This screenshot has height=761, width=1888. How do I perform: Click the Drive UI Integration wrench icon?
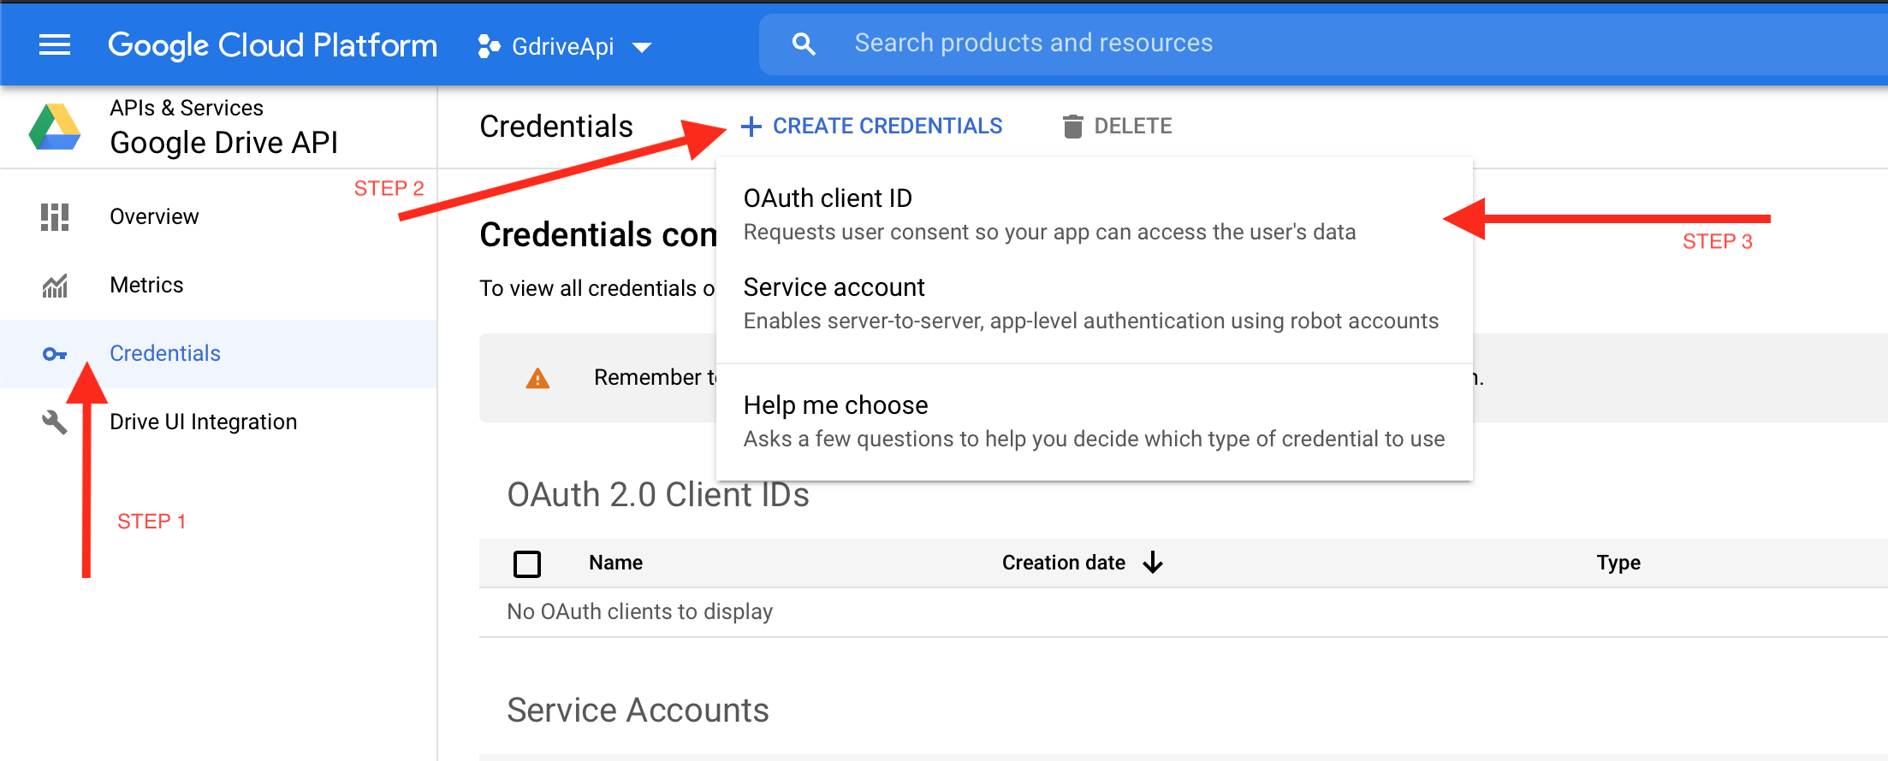click(55, 422)
